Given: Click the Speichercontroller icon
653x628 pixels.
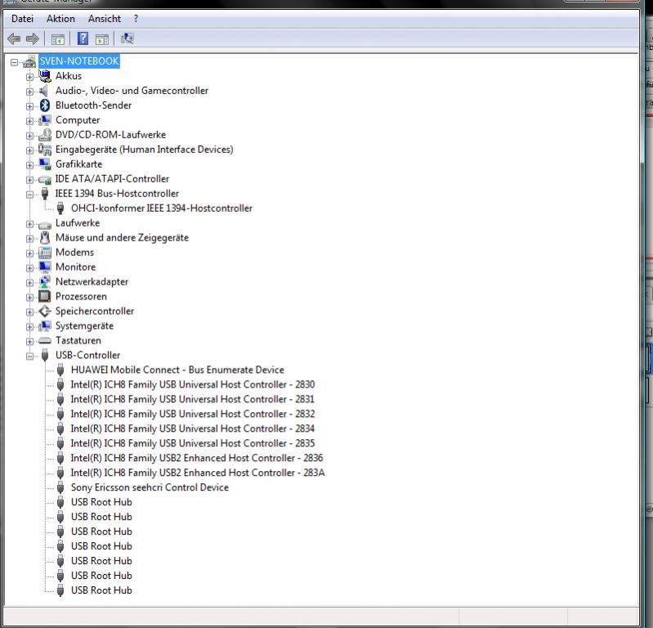Looking at the screenshot, I should click(45, 312).
